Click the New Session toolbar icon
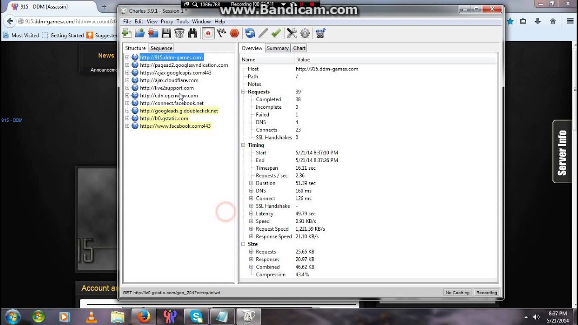 click(x=127, y=33)
